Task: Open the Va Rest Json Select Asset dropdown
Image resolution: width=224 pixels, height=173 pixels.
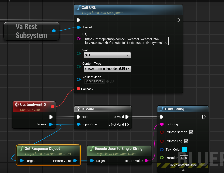Action: coord(94,81)
